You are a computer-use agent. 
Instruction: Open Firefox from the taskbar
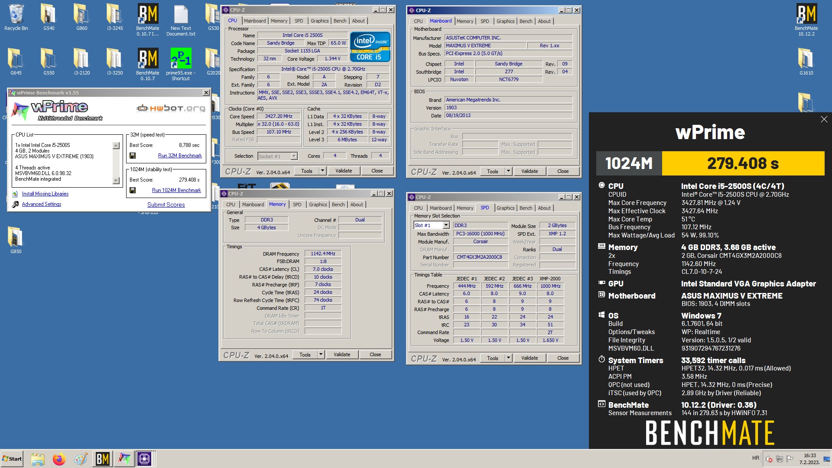[59, 459]
